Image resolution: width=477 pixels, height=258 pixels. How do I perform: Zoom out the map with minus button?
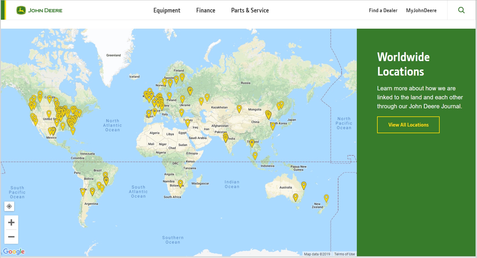click(x=11, y=237)
